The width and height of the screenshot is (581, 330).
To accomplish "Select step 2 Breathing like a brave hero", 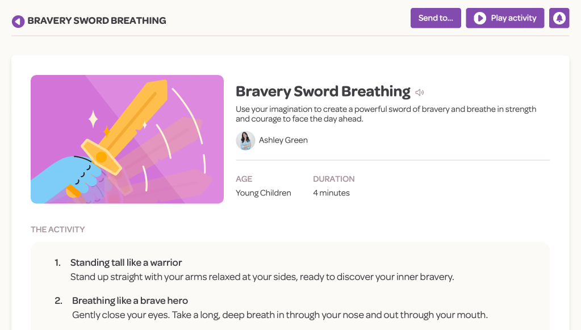I will pyautogui.click(x=130, y=300).
